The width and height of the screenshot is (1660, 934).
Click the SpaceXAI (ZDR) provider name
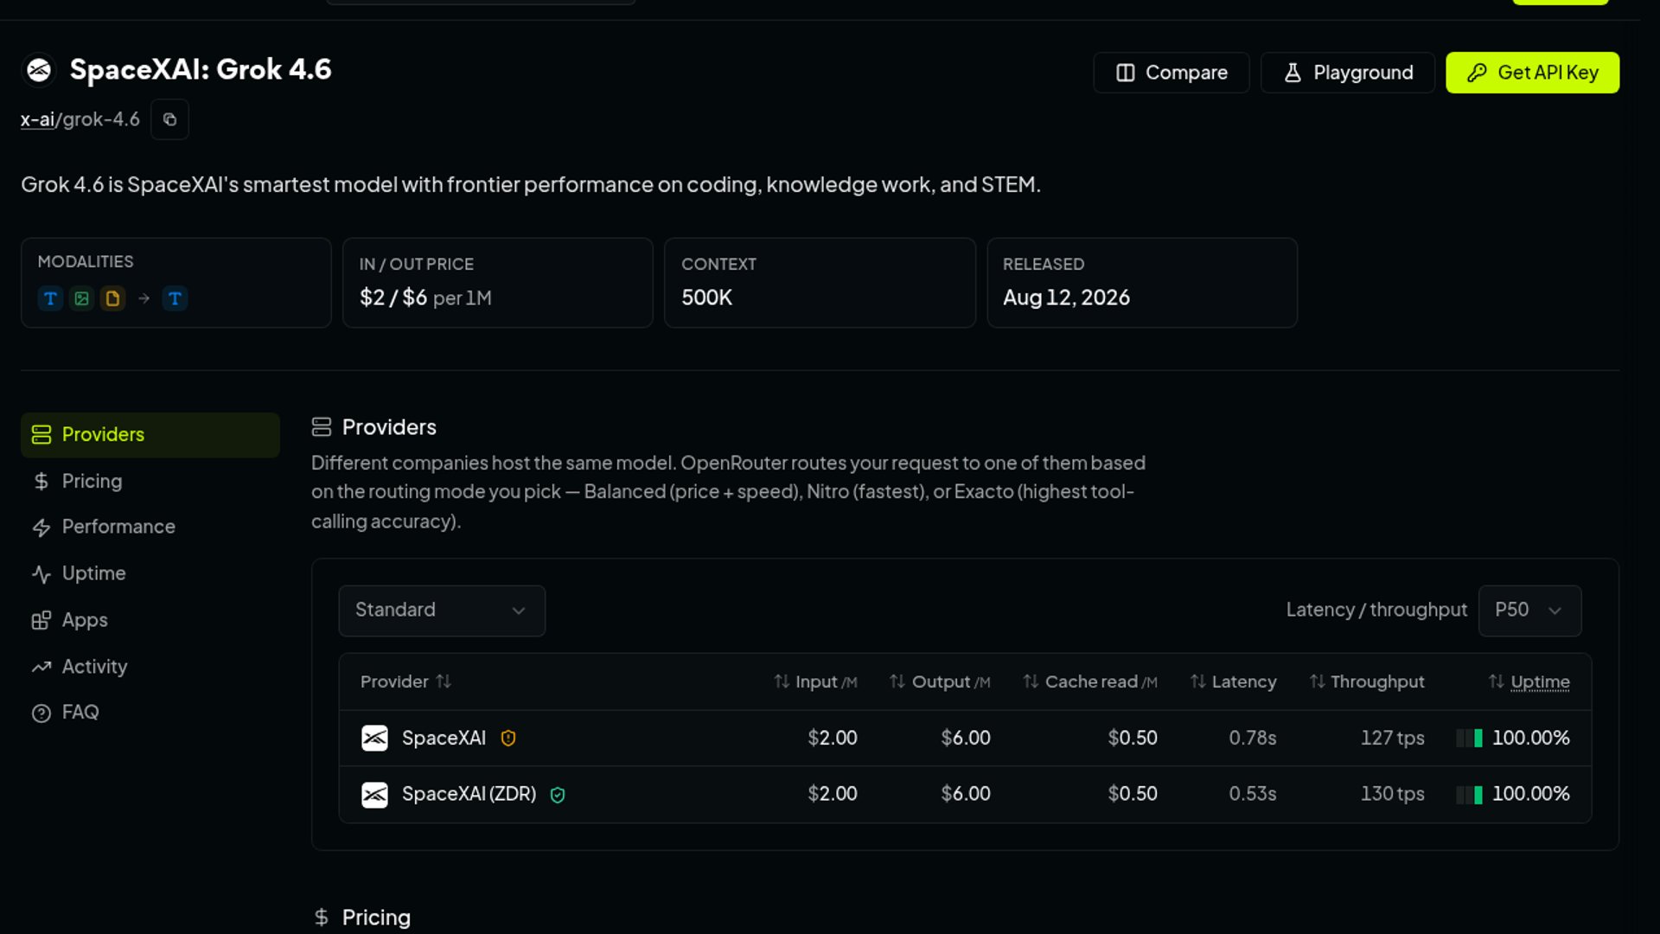click(469, 794)
